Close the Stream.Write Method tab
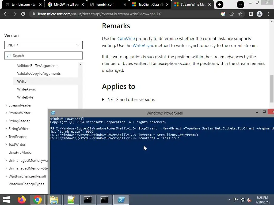The width and height of the screenshot is (274, 205). 210,5
